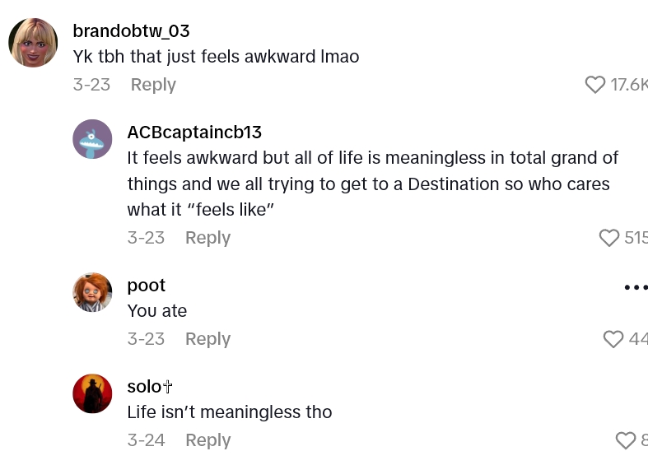The height and width of the screenshot is (465, 648).
Task: View ACBcaptaincb13's avatar
Action: [x=92, y=140]
